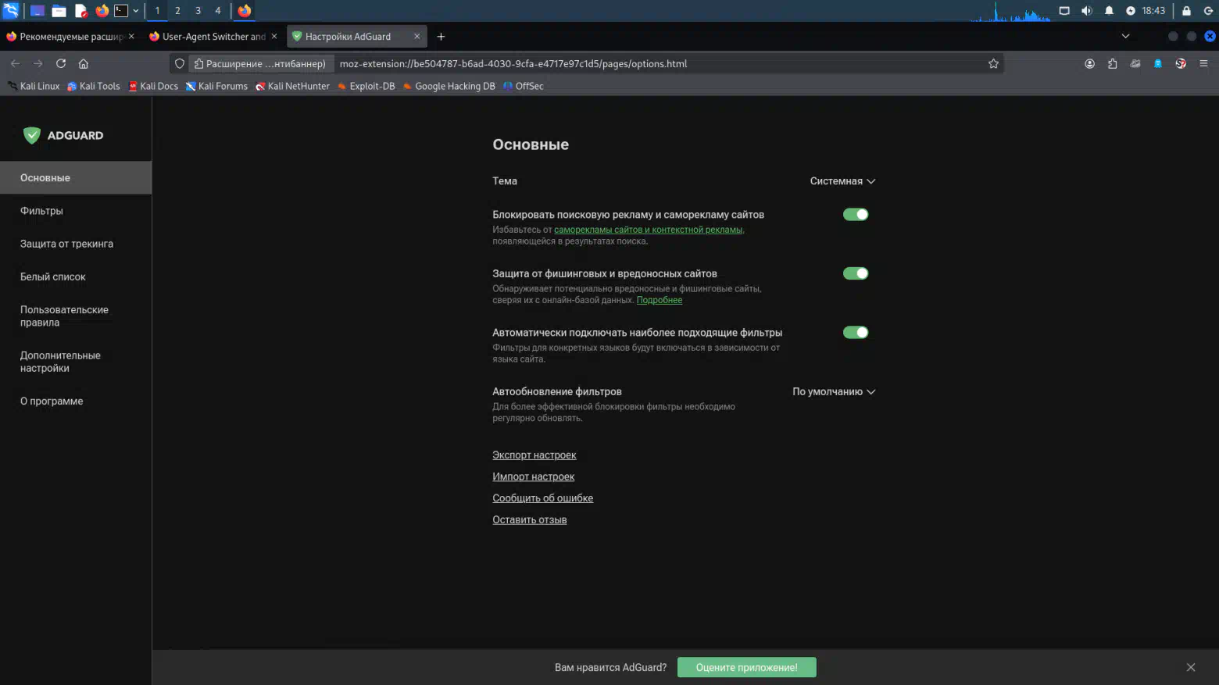1219x685 pixels.
Task: Click the Подробнее link
Action: coord(660,300)
